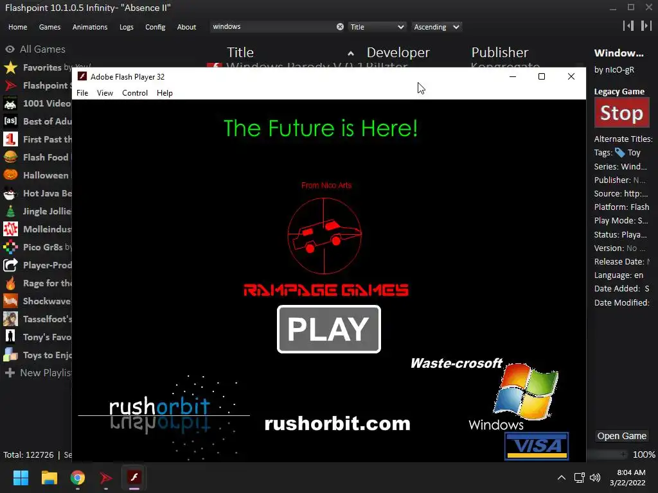
Task: Select the Player-Produced share icon
Action: click(10, 265)
